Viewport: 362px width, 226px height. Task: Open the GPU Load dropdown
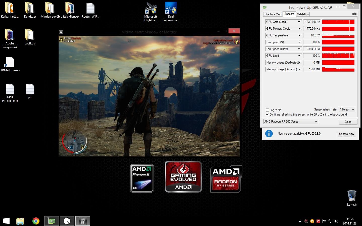tap(299, 56)
